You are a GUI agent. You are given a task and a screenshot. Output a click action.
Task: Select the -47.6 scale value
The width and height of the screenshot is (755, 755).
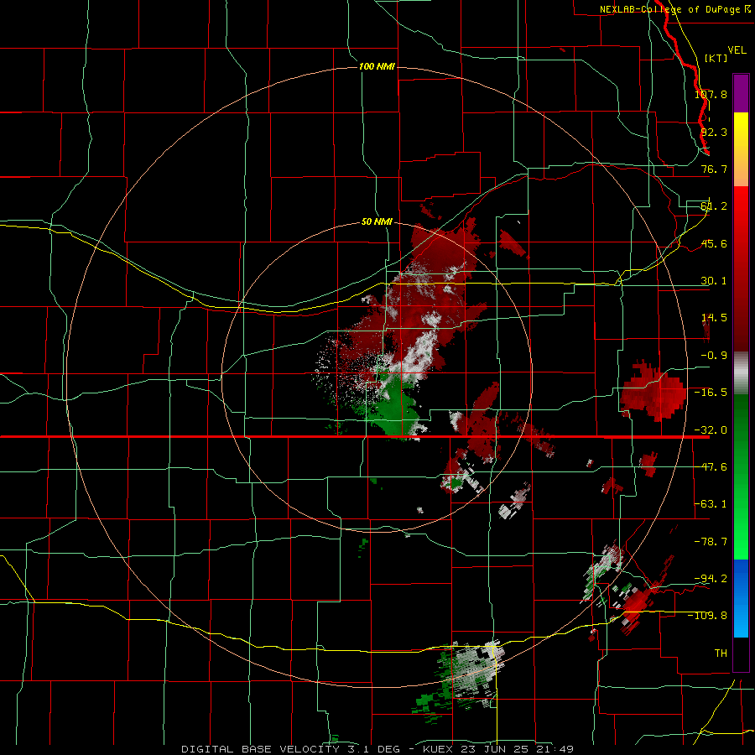coord(711,467)
